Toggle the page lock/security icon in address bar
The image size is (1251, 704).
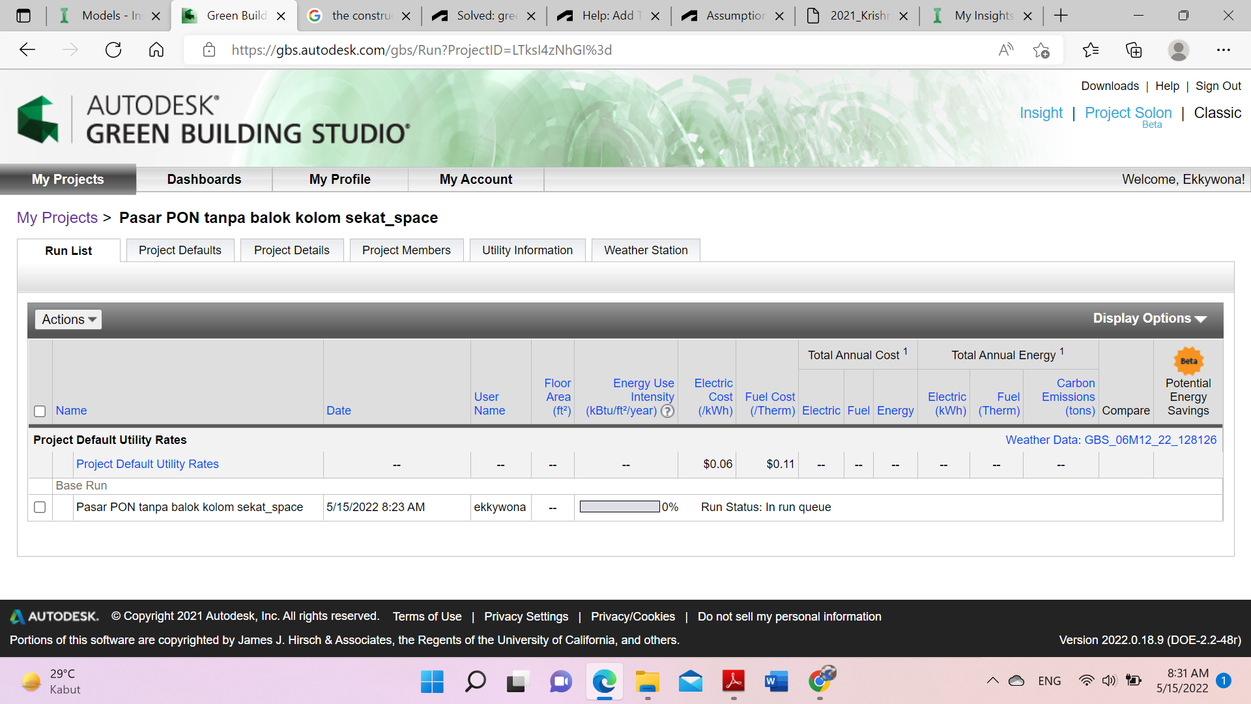(209, 50)
